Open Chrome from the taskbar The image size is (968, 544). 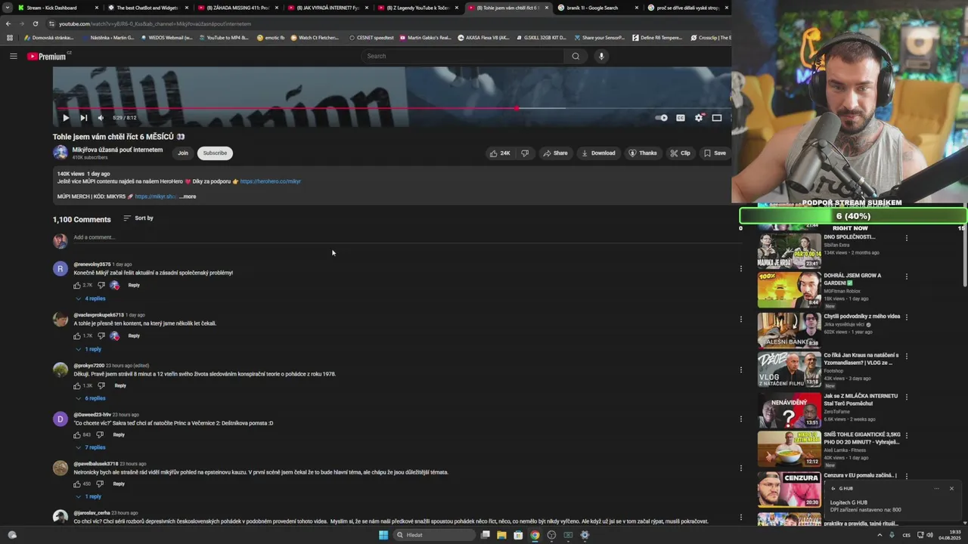pos(535,535)
